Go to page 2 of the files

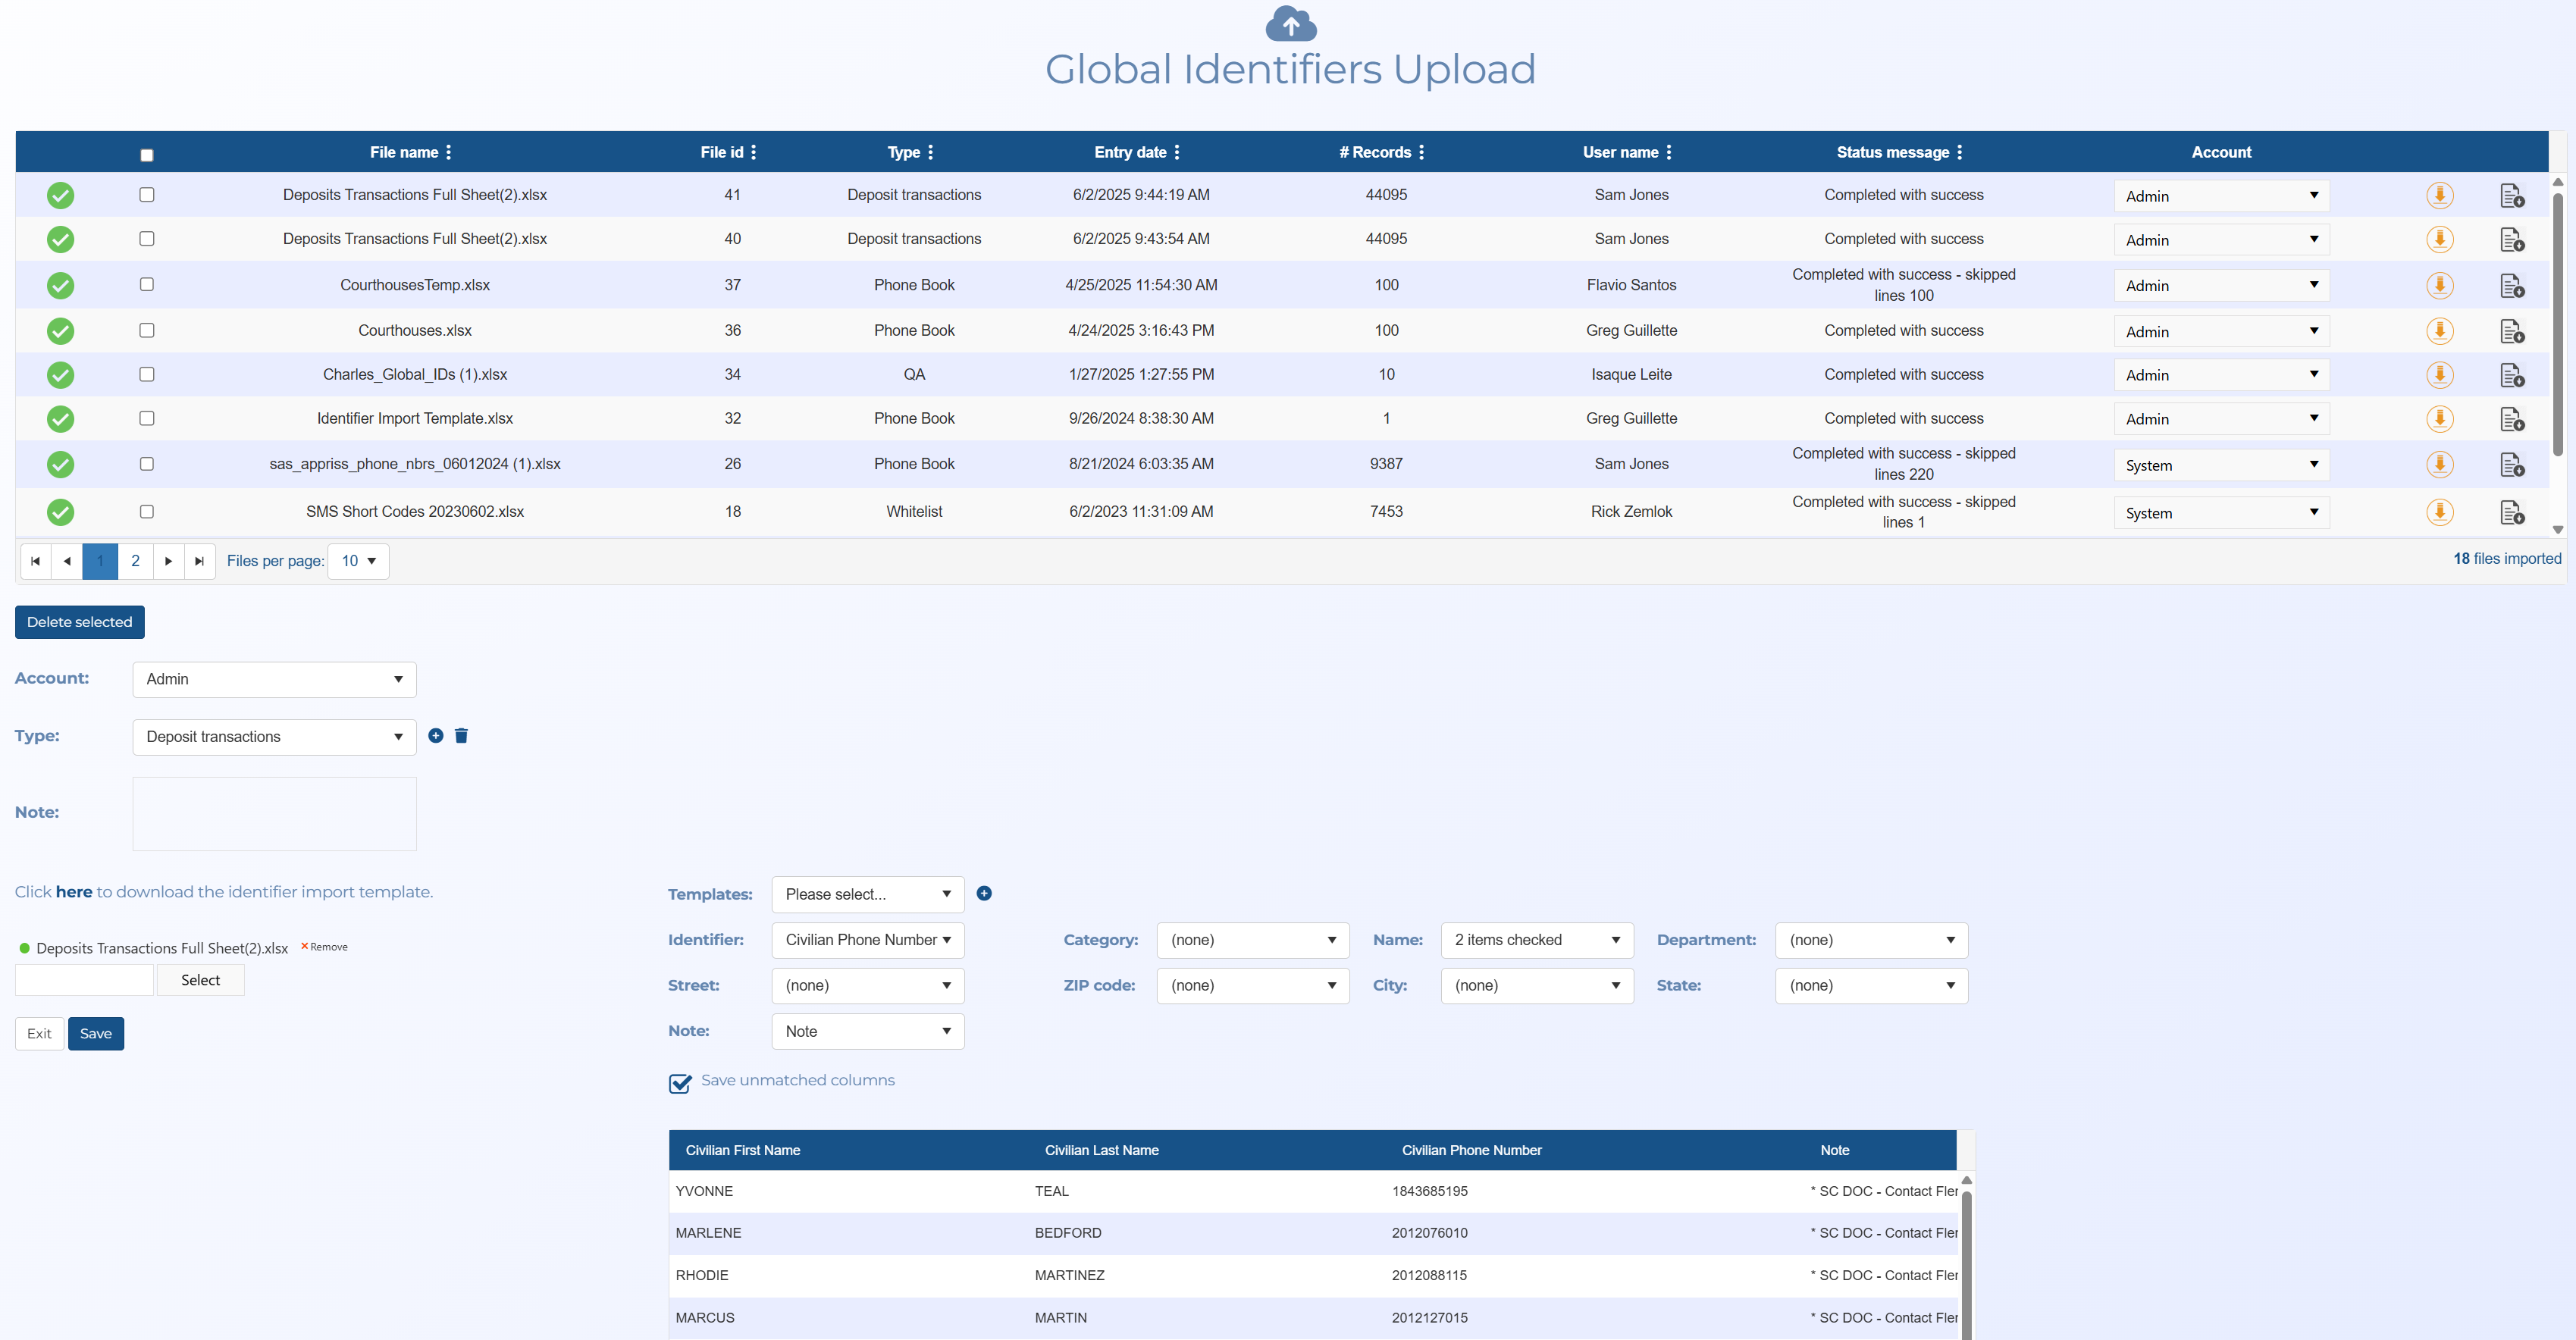[x=135, y=561]
